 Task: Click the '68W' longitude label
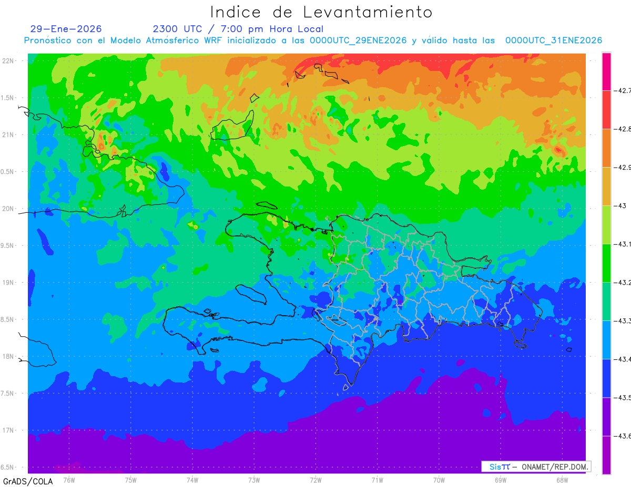(x=562, y=480)
